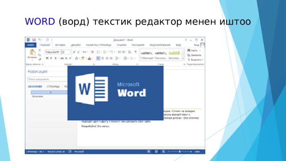Image resolution: width=286 pixels, height=161 pixels.
Task: Open the Файл tab
Action: [30, 45]
